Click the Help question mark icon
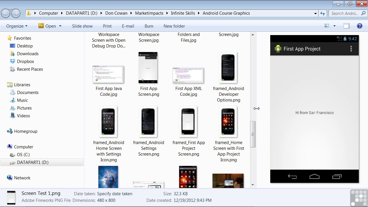Viewport: 368px width, 207px height. coord(359,26)
